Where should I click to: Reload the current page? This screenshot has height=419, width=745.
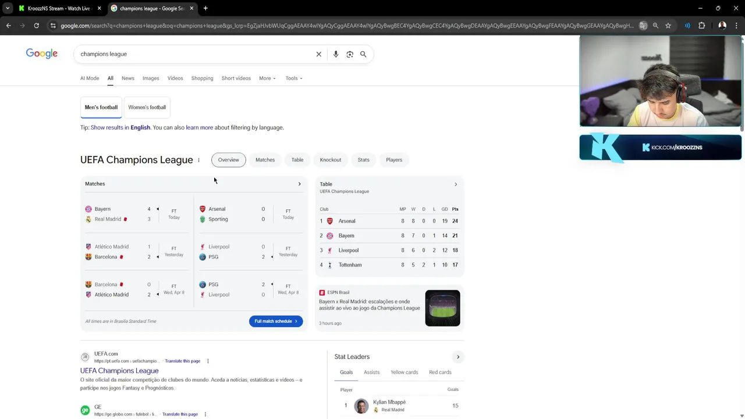pos(36,26)
